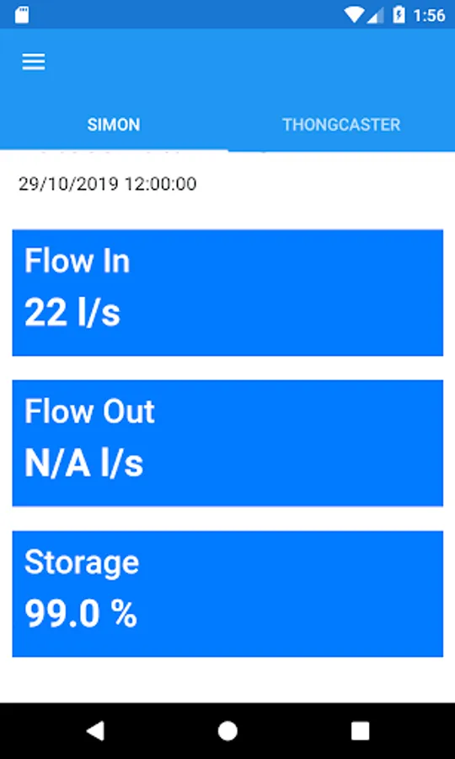Screen dimensions: 455x759
Task: Tap the battery charging icon
Action: click(399, 15)
